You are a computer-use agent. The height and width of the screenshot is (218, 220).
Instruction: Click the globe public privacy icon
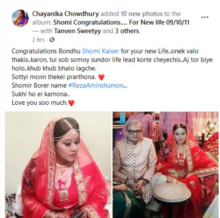52,40
